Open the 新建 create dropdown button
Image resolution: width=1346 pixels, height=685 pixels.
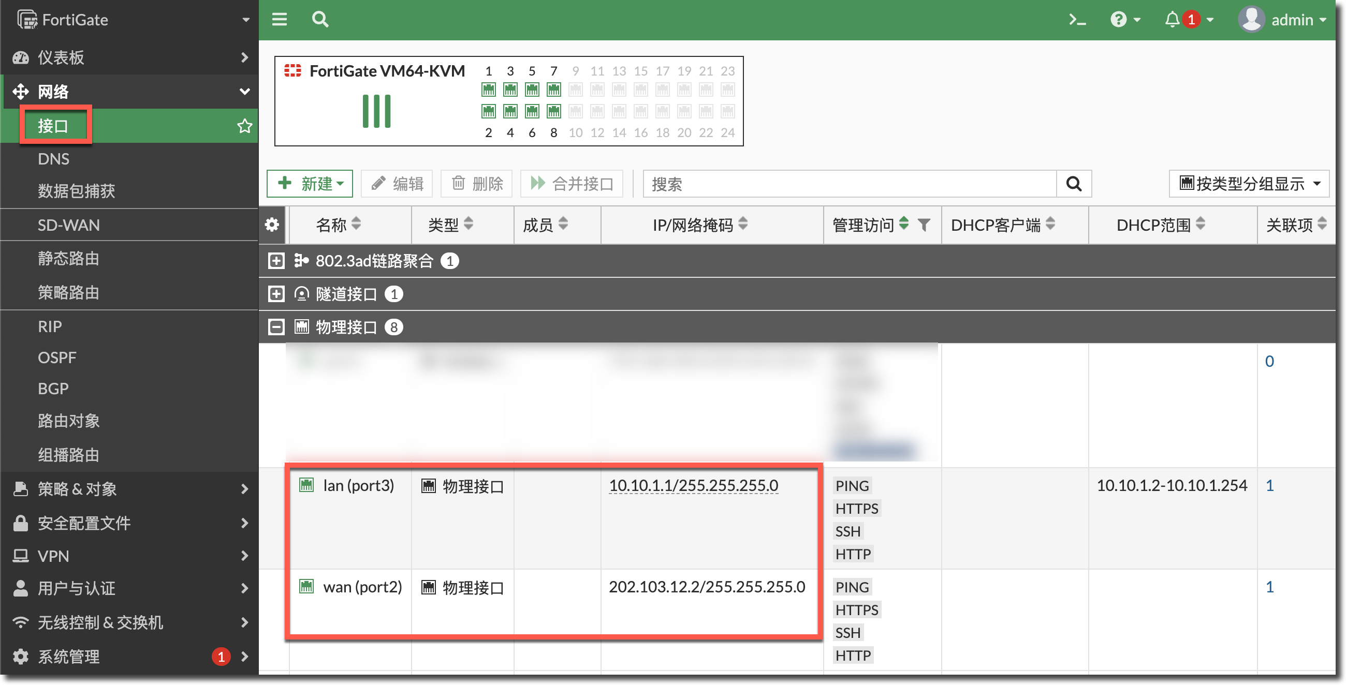tap(310, 184)
